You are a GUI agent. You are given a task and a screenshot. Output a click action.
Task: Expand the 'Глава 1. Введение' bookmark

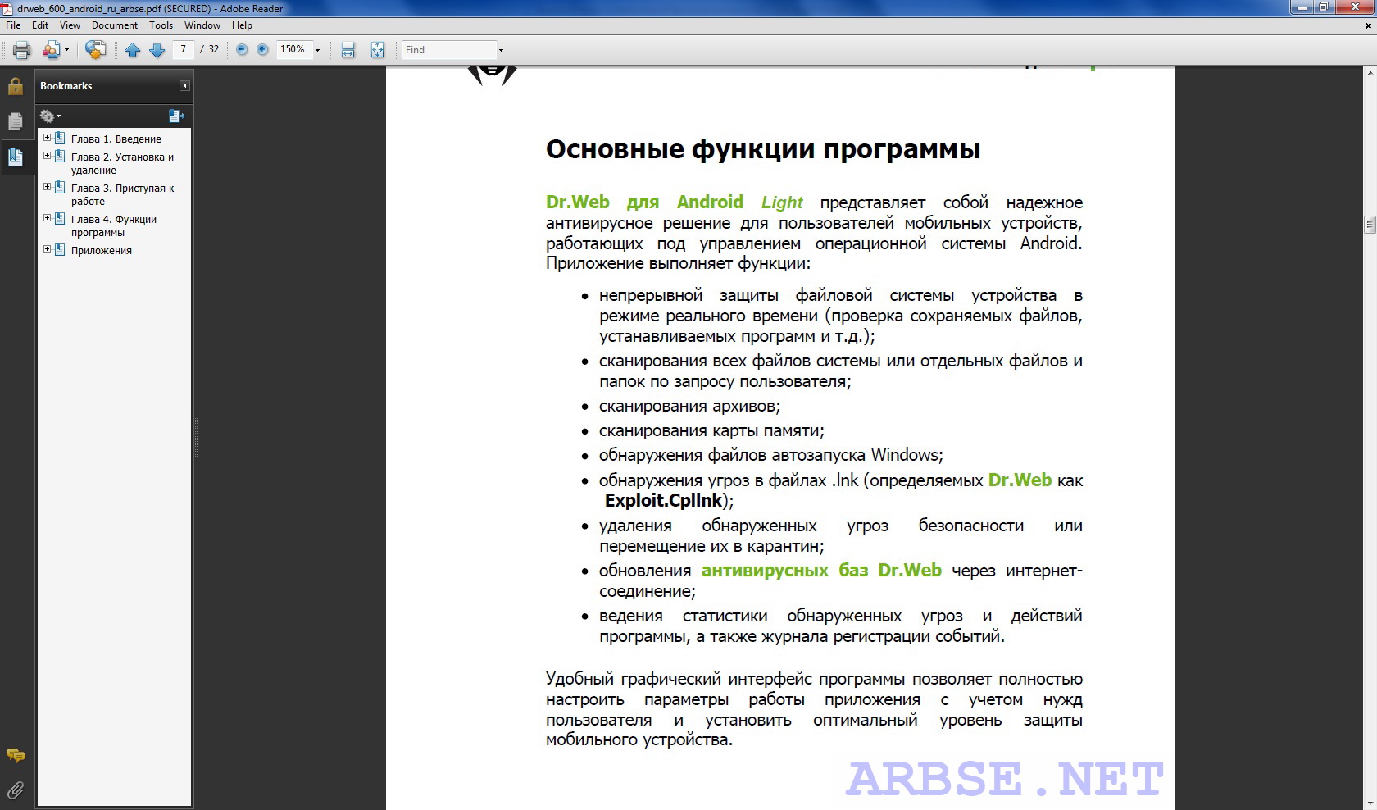pos(47,138)
